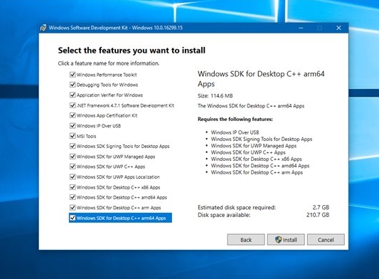Toggle Windows SDK for UWP Managed Apps checkbox
This screenshot has height=279, width=379.
[73, 157]
